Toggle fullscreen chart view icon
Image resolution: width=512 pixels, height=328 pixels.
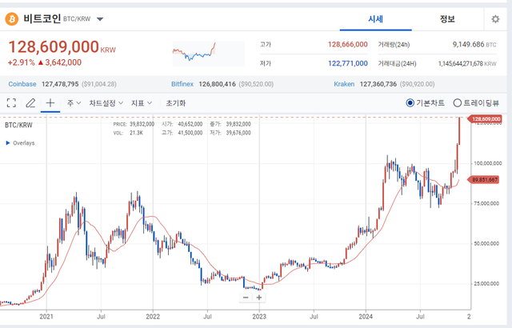[x=12, y=103]
